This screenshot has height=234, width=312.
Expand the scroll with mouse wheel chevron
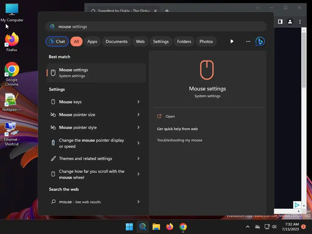pos(139,174)
